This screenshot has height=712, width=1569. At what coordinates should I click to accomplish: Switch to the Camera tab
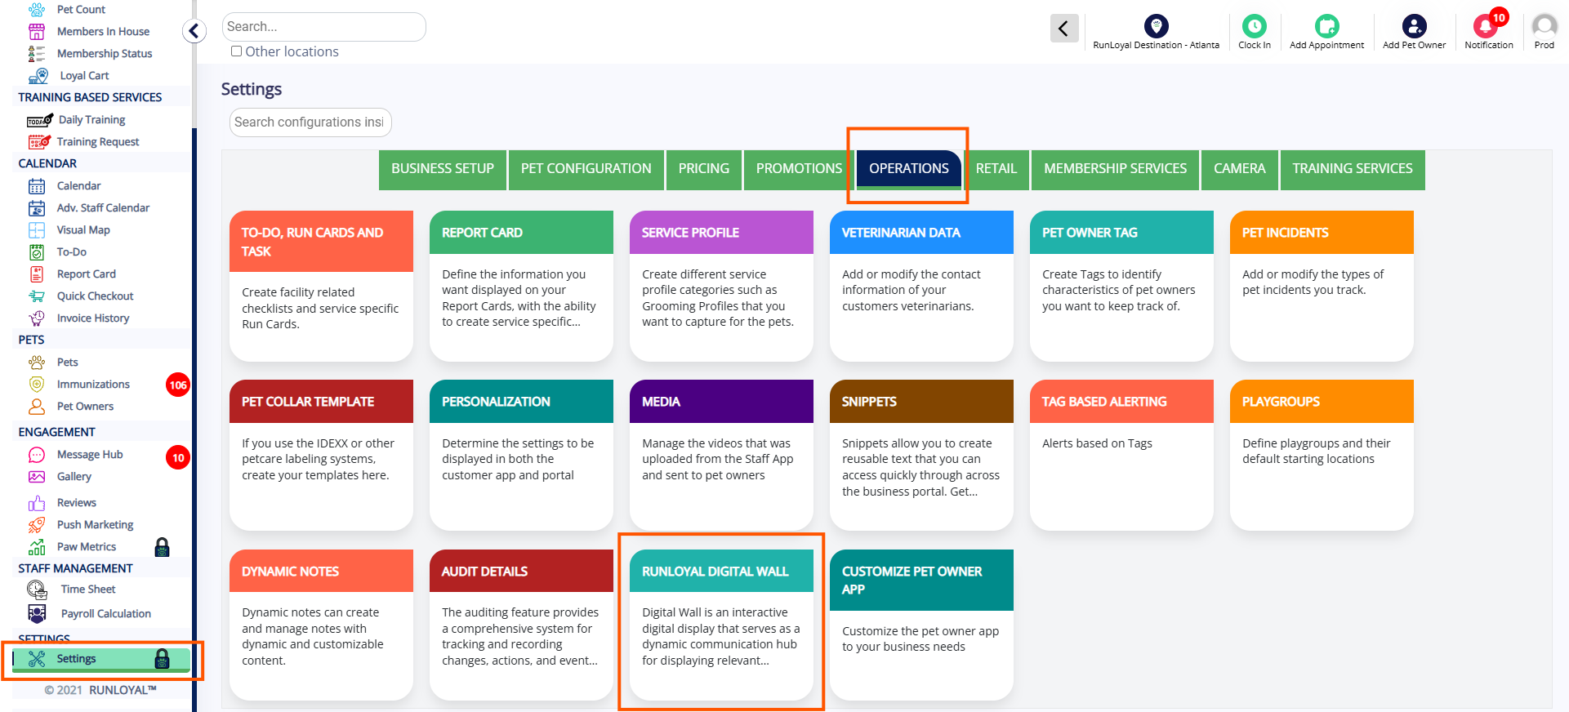pos(1239,170)
